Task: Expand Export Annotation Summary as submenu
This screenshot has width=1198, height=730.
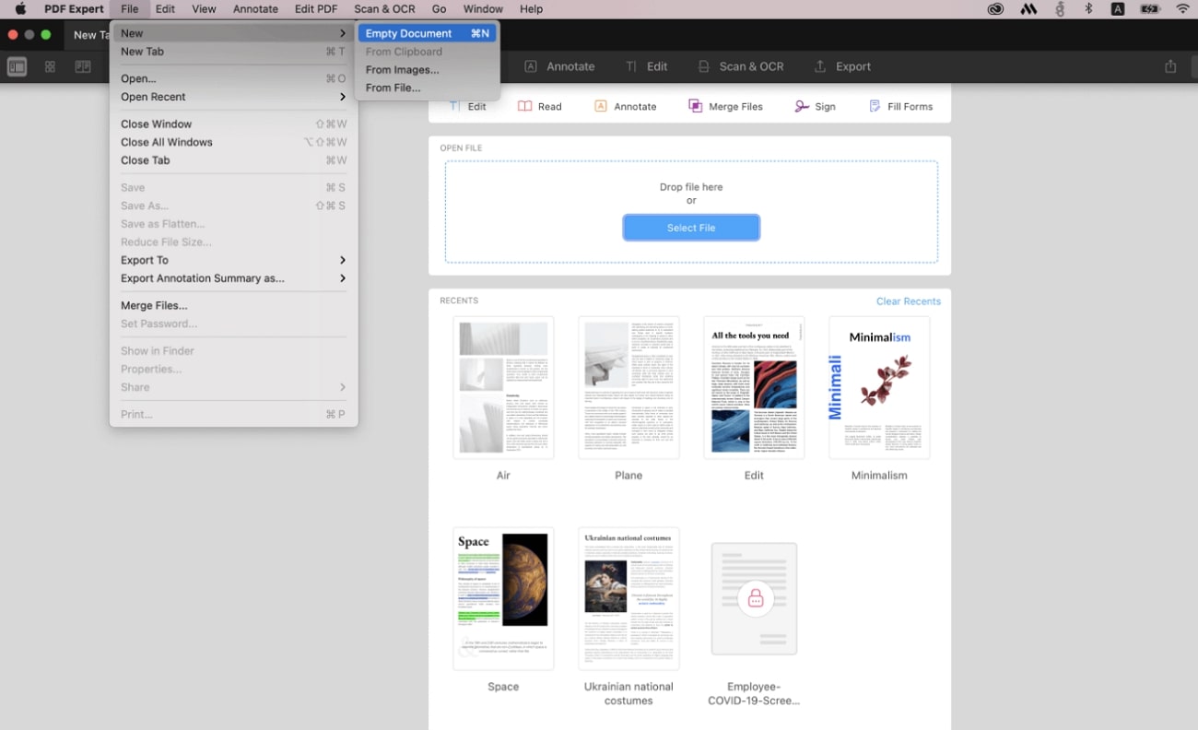Action: [233, 278]
